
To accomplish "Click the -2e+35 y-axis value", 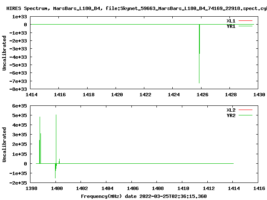I will pyautogui.click(x=18, y=183).
